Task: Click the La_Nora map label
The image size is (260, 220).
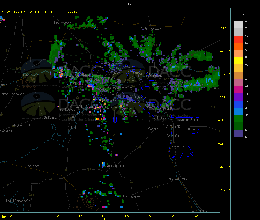Action: pyautogui.click(x=115, y=73)
